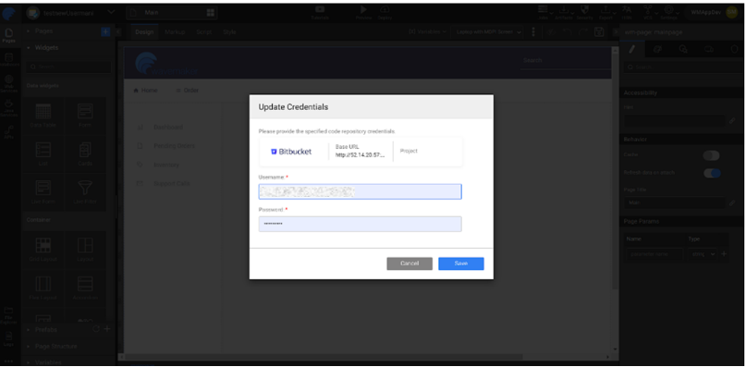
Task: Open the Security shield icon
Action: click(x=584, y=12)
